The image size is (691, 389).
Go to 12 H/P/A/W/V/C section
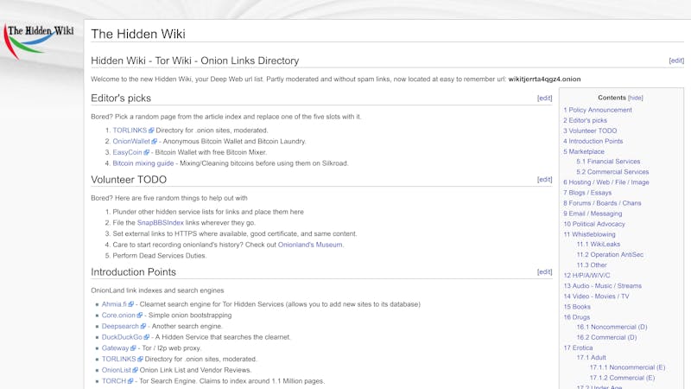pos(587,275)
